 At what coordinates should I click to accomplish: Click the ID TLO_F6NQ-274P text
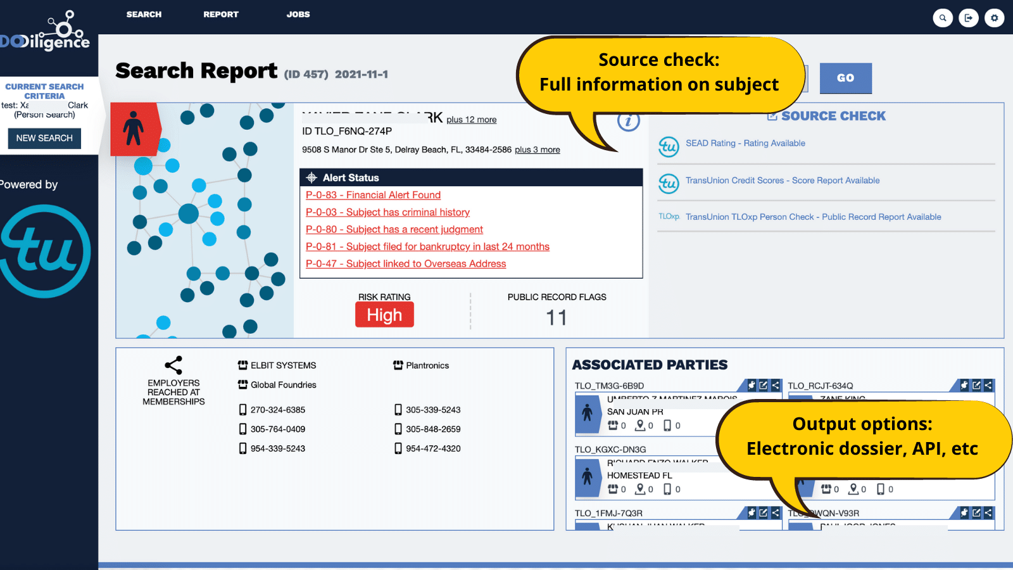[347, 131]
